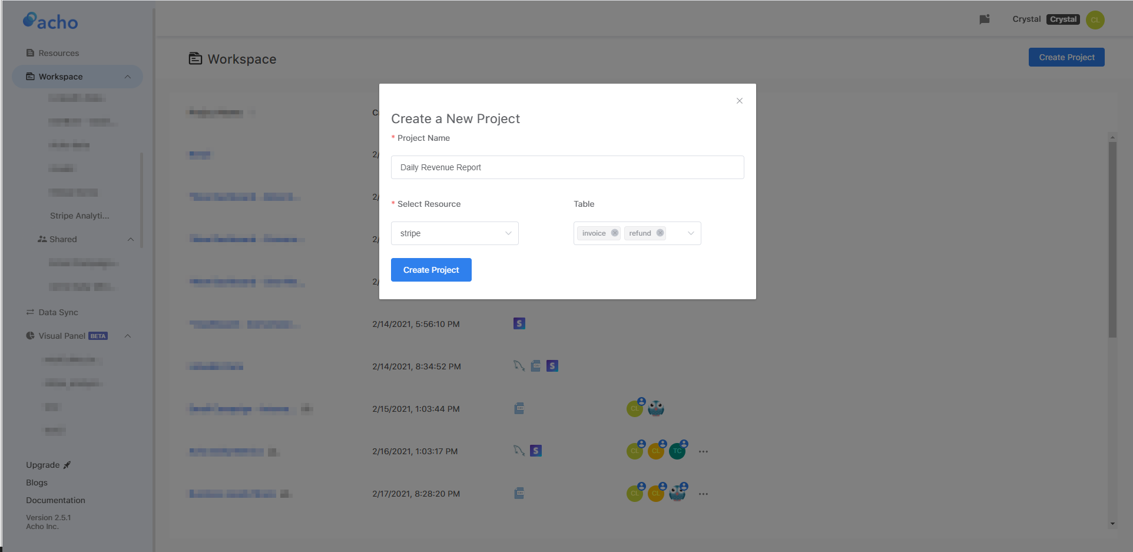Viewport: 1133px width, 552px height.
Task: Open the flag notifications icon
Action: click(x=985, y=19)
